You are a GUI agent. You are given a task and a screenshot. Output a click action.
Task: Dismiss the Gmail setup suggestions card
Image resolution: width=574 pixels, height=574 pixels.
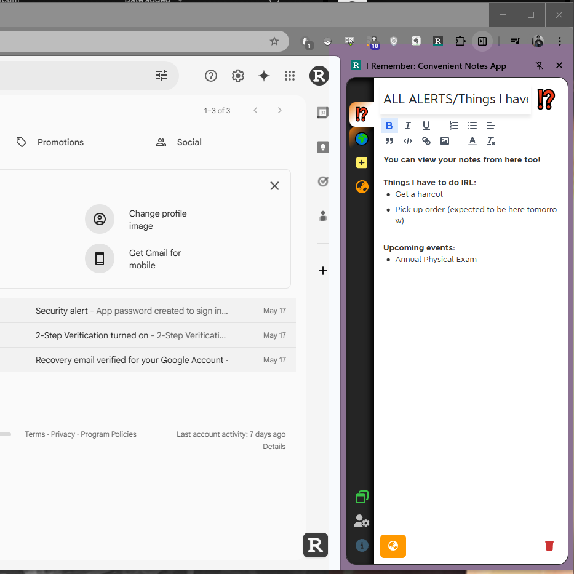(x=274, y=186)
